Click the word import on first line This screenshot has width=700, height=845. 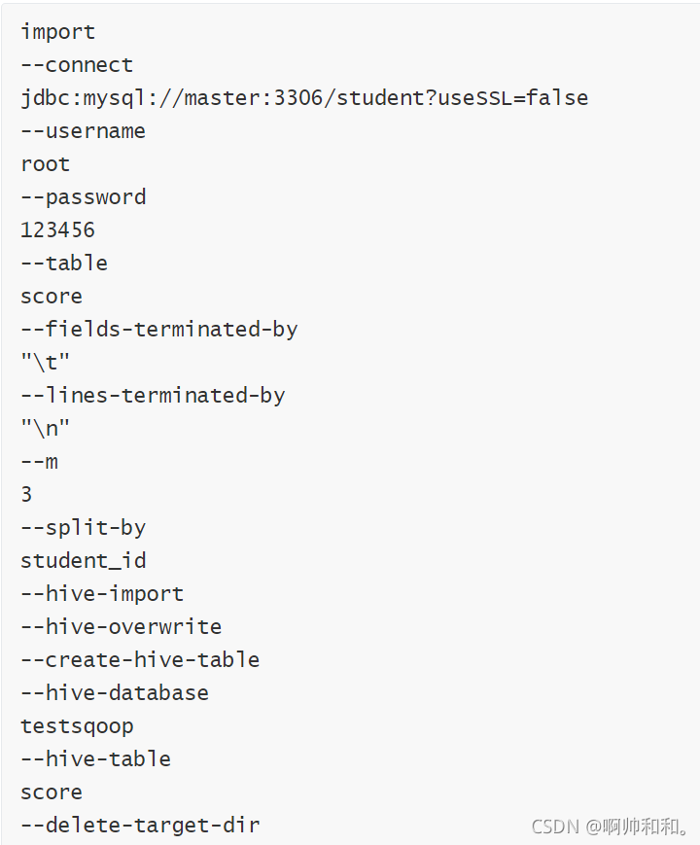pos(57,32)
